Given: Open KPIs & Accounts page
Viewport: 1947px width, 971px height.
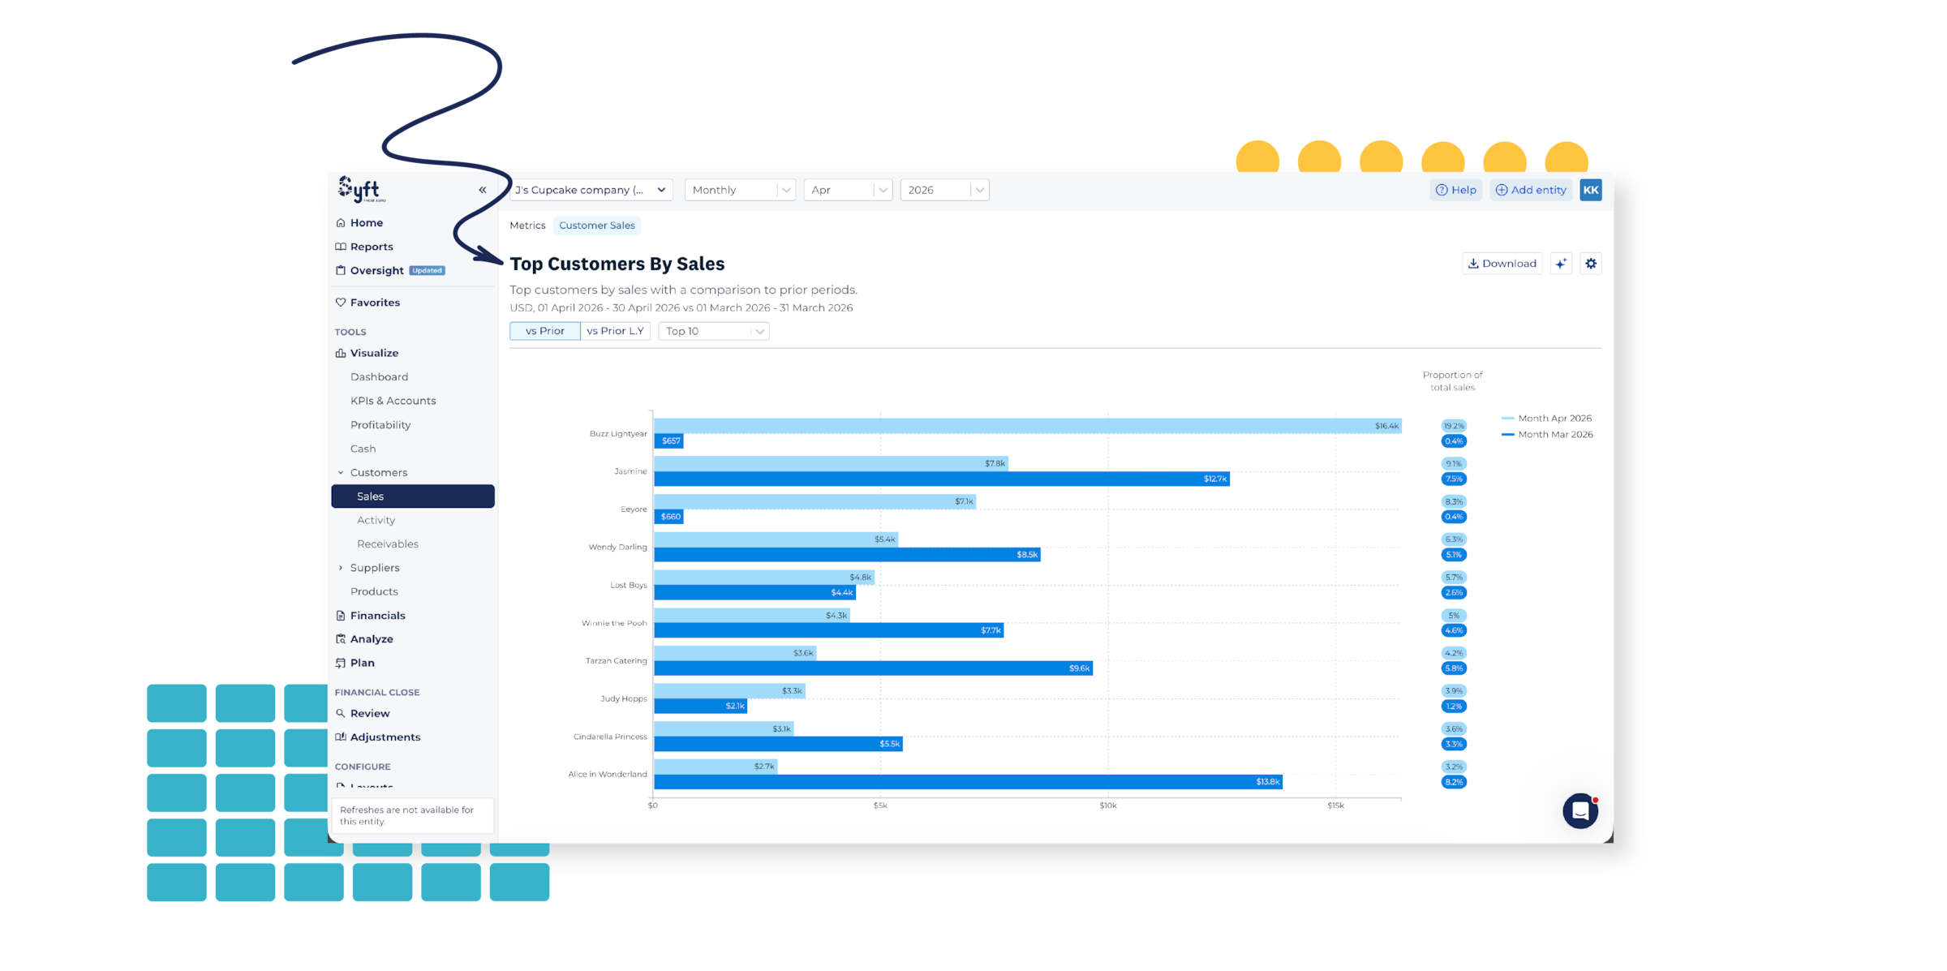Looking at the screenshot, I should 393,401.
